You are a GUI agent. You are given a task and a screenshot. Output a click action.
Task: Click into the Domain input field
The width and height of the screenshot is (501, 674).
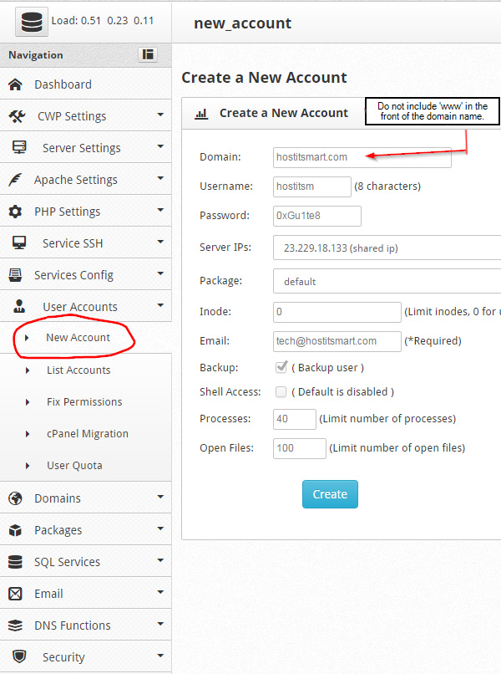362,157
